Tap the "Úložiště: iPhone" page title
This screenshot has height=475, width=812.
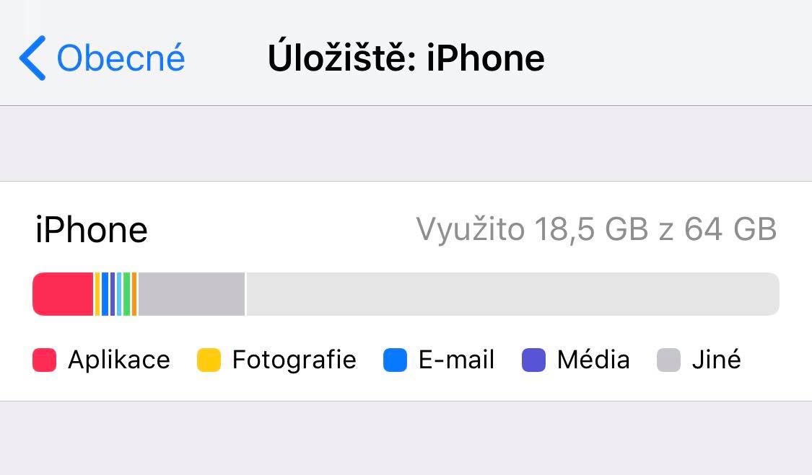406,58
